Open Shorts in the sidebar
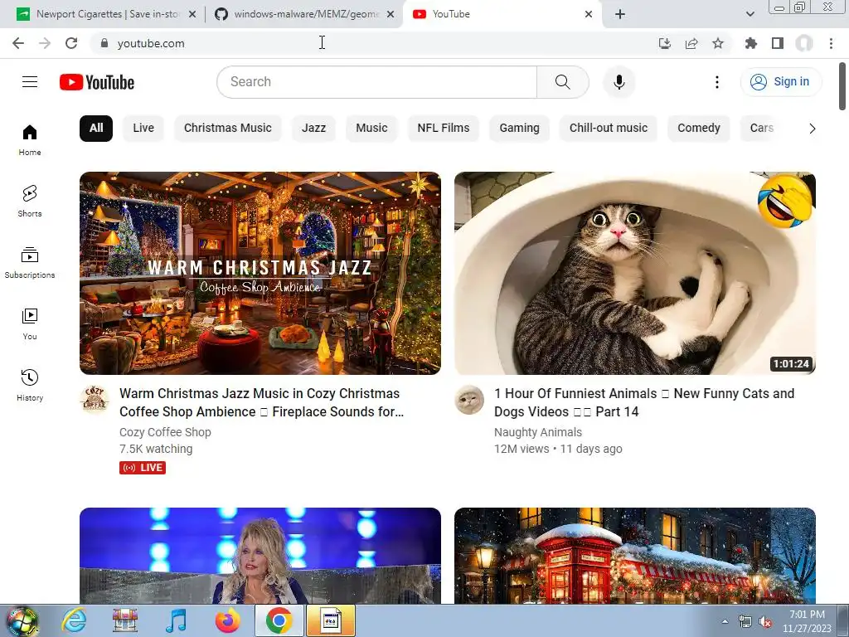The width and height of the screenshot is (849, 637). click(x=30, y=202)
